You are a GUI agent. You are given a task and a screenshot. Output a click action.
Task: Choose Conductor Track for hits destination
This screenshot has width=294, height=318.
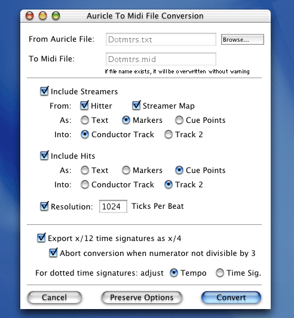(x=84, y=184)
